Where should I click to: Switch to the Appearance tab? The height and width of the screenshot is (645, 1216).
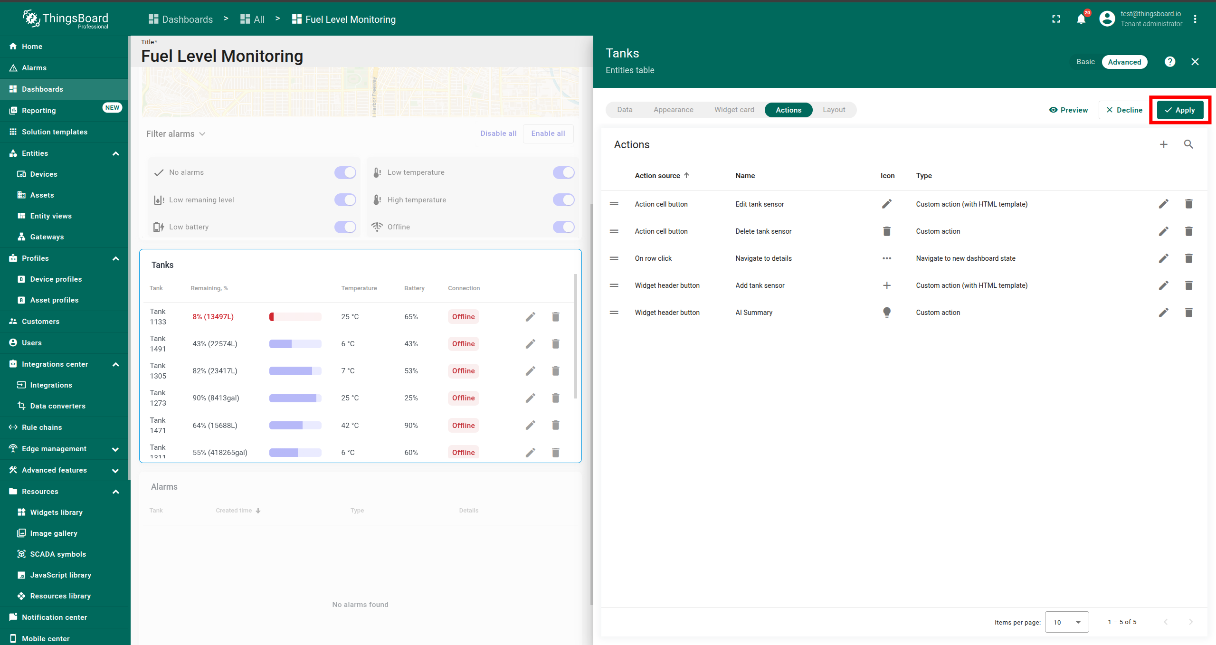click(673, 110)
